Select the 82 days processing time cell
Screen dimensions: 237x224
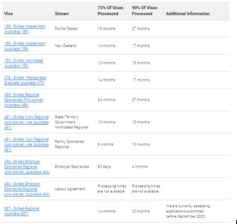coord(104,167)
